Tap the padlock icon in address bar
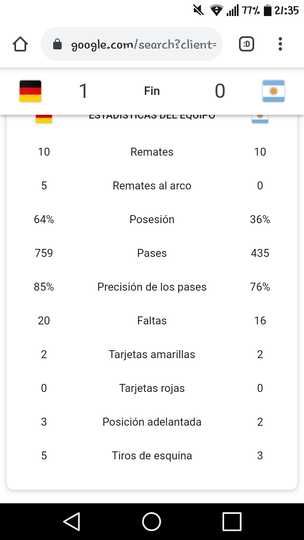304x540 pixels. click(57, 44)
